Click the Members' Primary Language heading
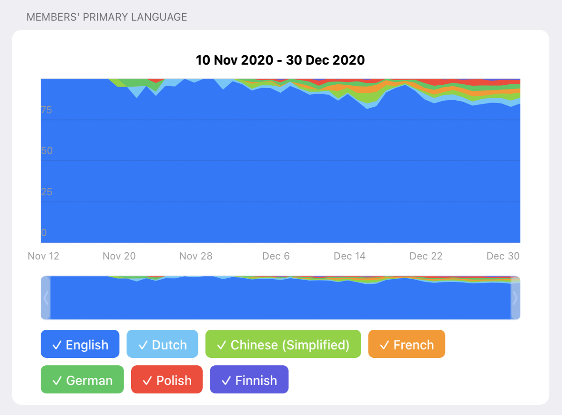 tap(107, 17)
